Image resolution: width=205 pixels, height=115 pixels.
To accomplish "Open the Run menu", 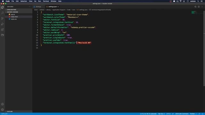I will tap(39, 1).
